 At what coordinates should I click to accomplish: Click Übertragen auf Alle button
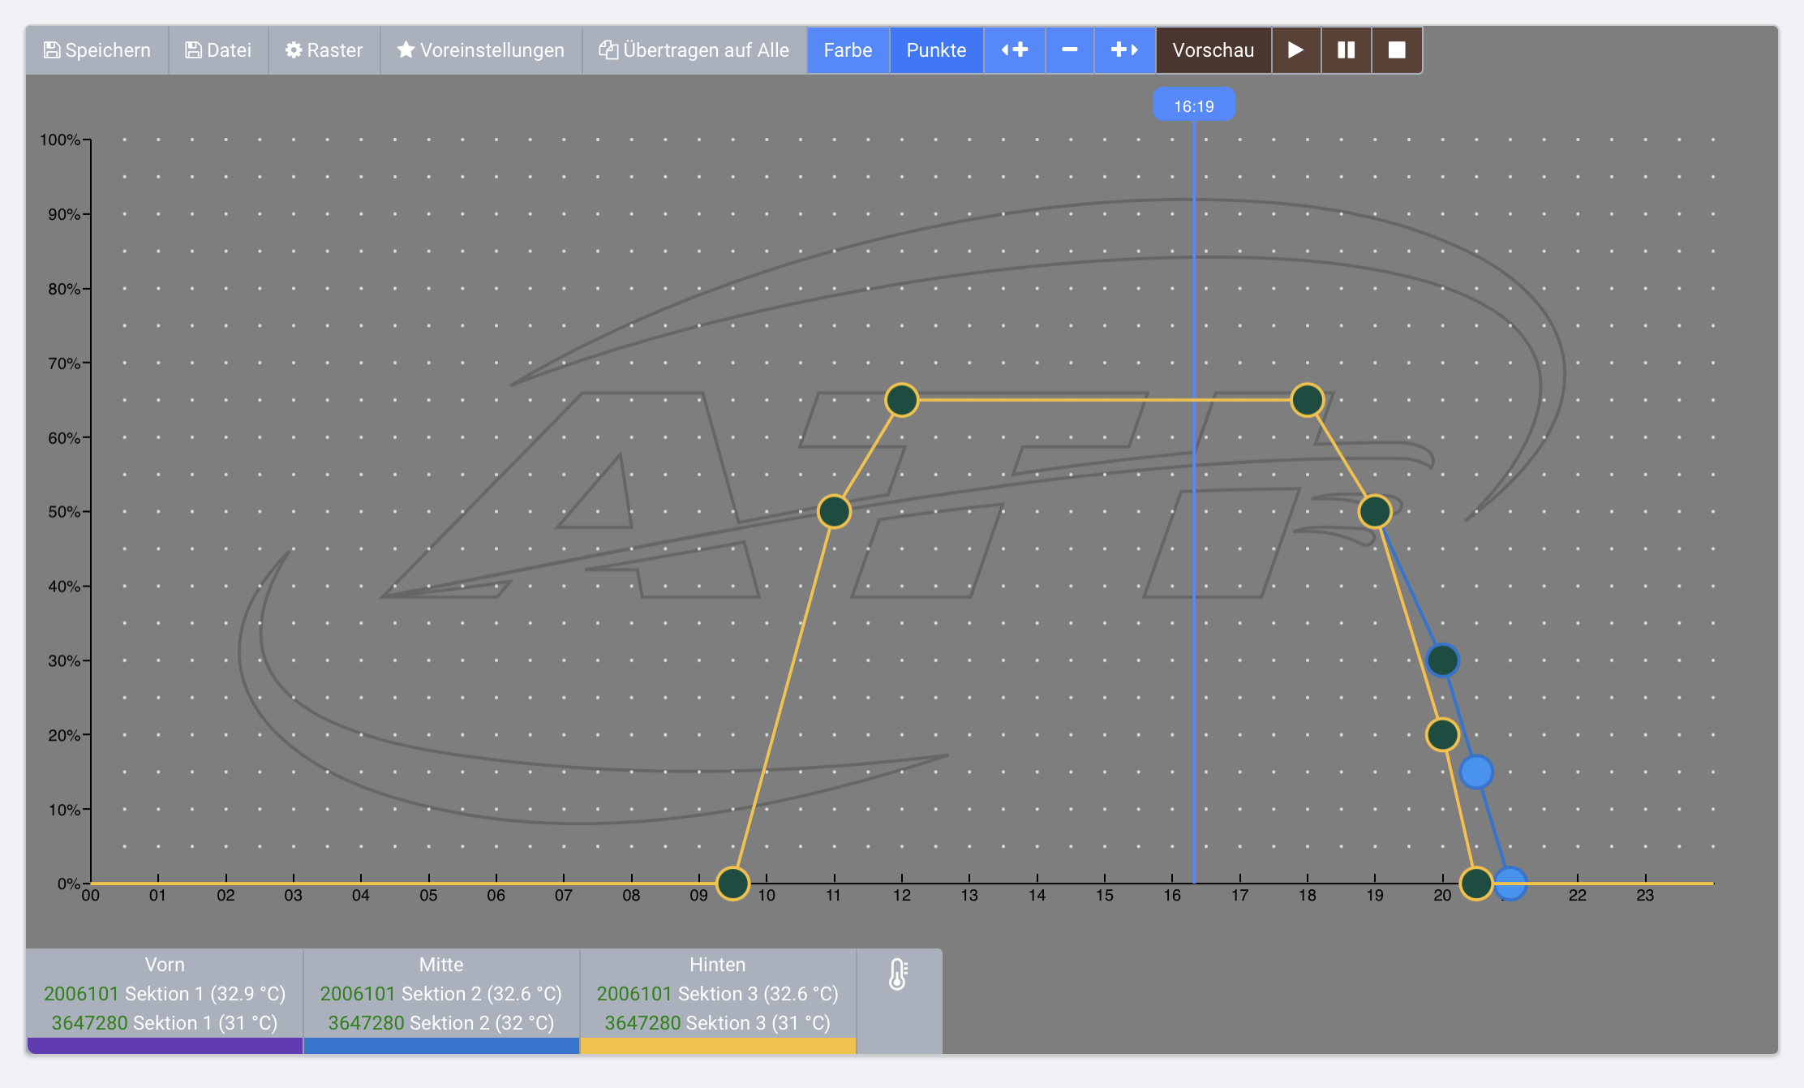pos(694,50)
